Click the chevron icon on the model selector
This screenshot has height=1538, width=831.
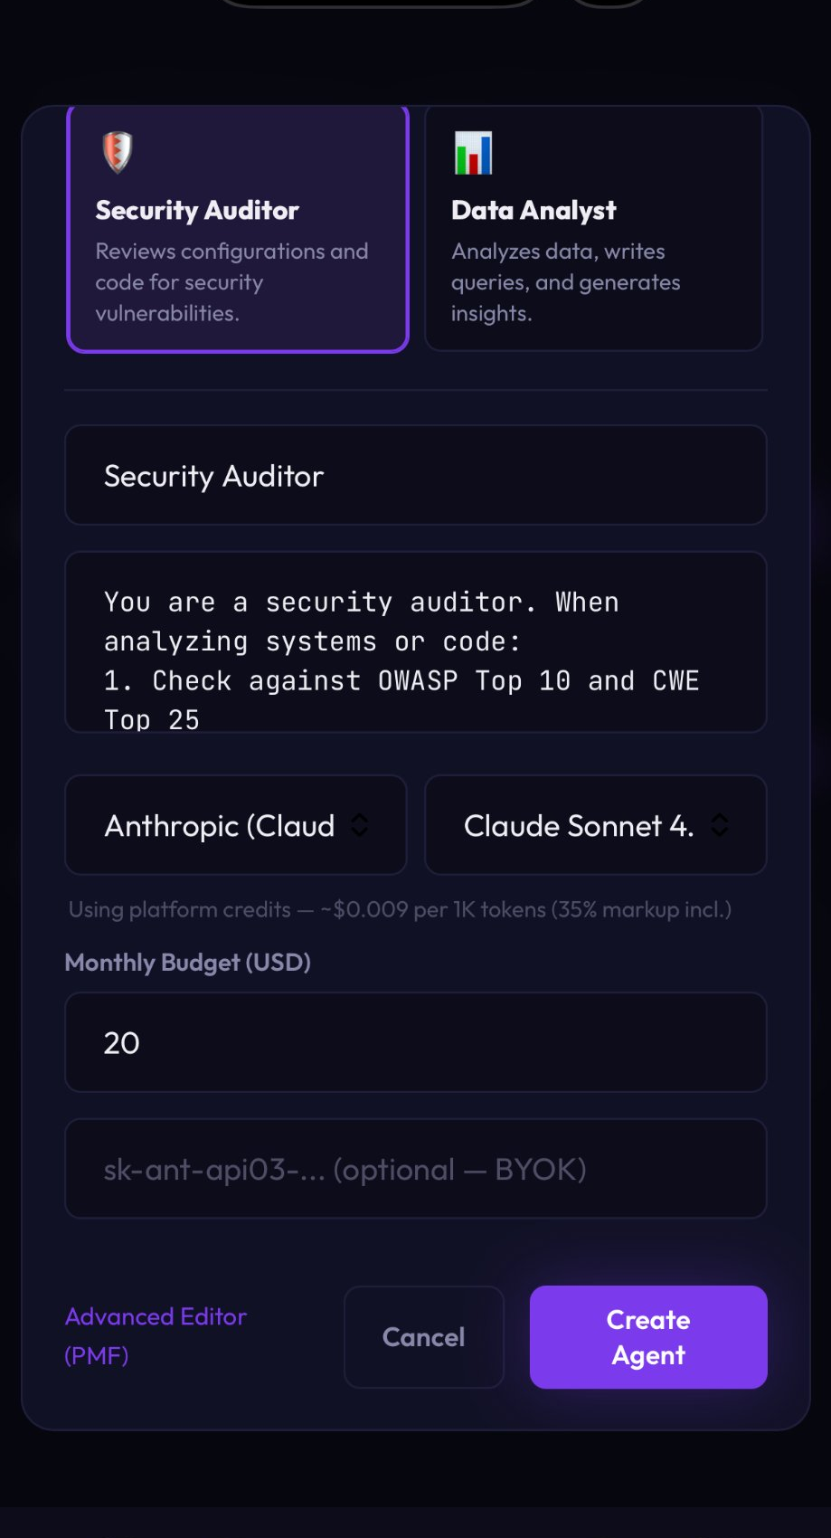[720, 825]
